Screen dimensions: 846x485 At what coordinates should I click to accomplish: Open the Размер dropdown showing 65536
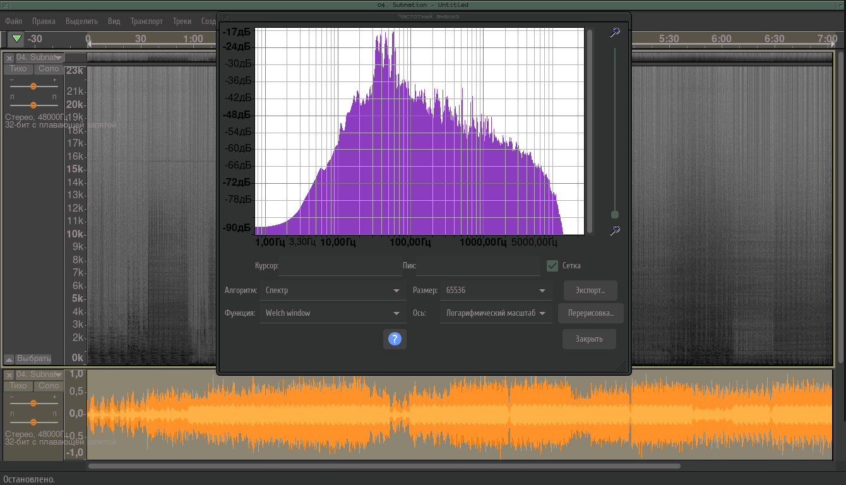[496, 290]
